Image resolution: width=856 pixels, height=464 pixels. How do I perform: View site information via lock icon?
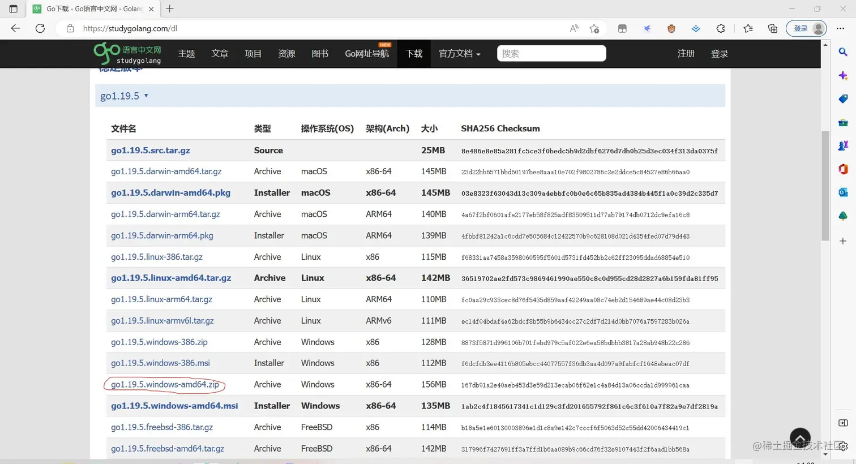(70, 28)
